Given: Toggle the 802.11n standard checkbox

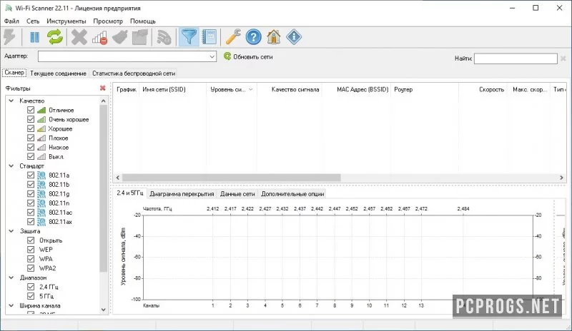Looking at the screenshot, I should [x=31, y=203].
